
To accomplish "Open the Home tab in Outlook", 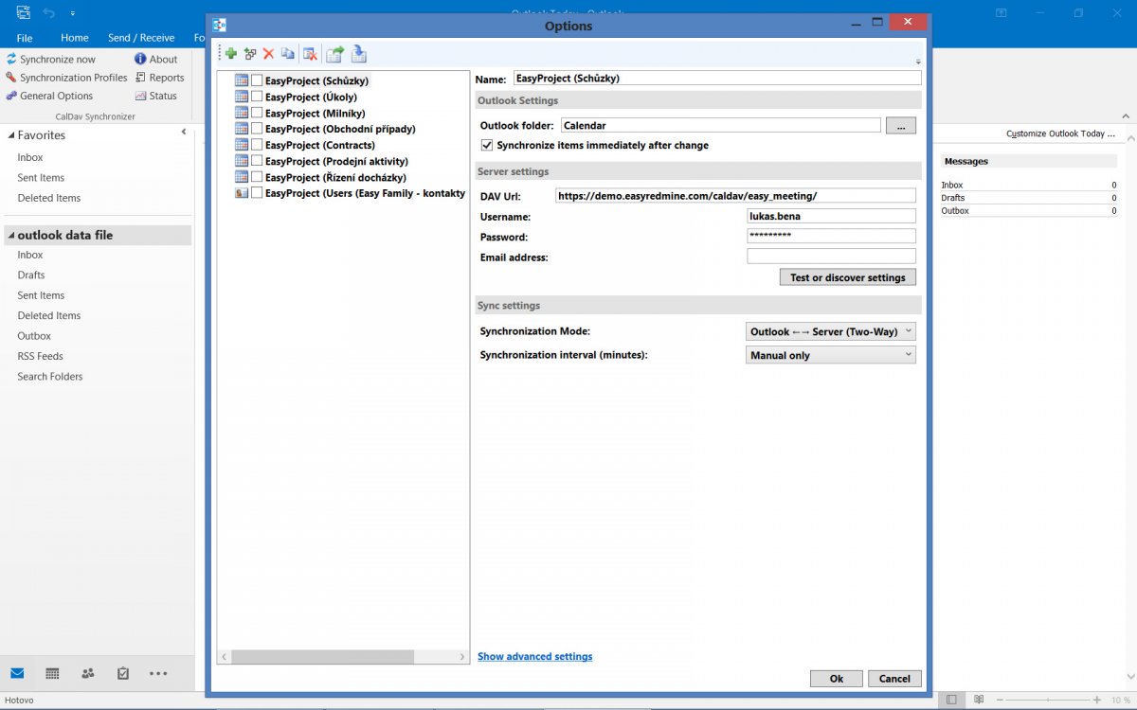I will point(74,38).
